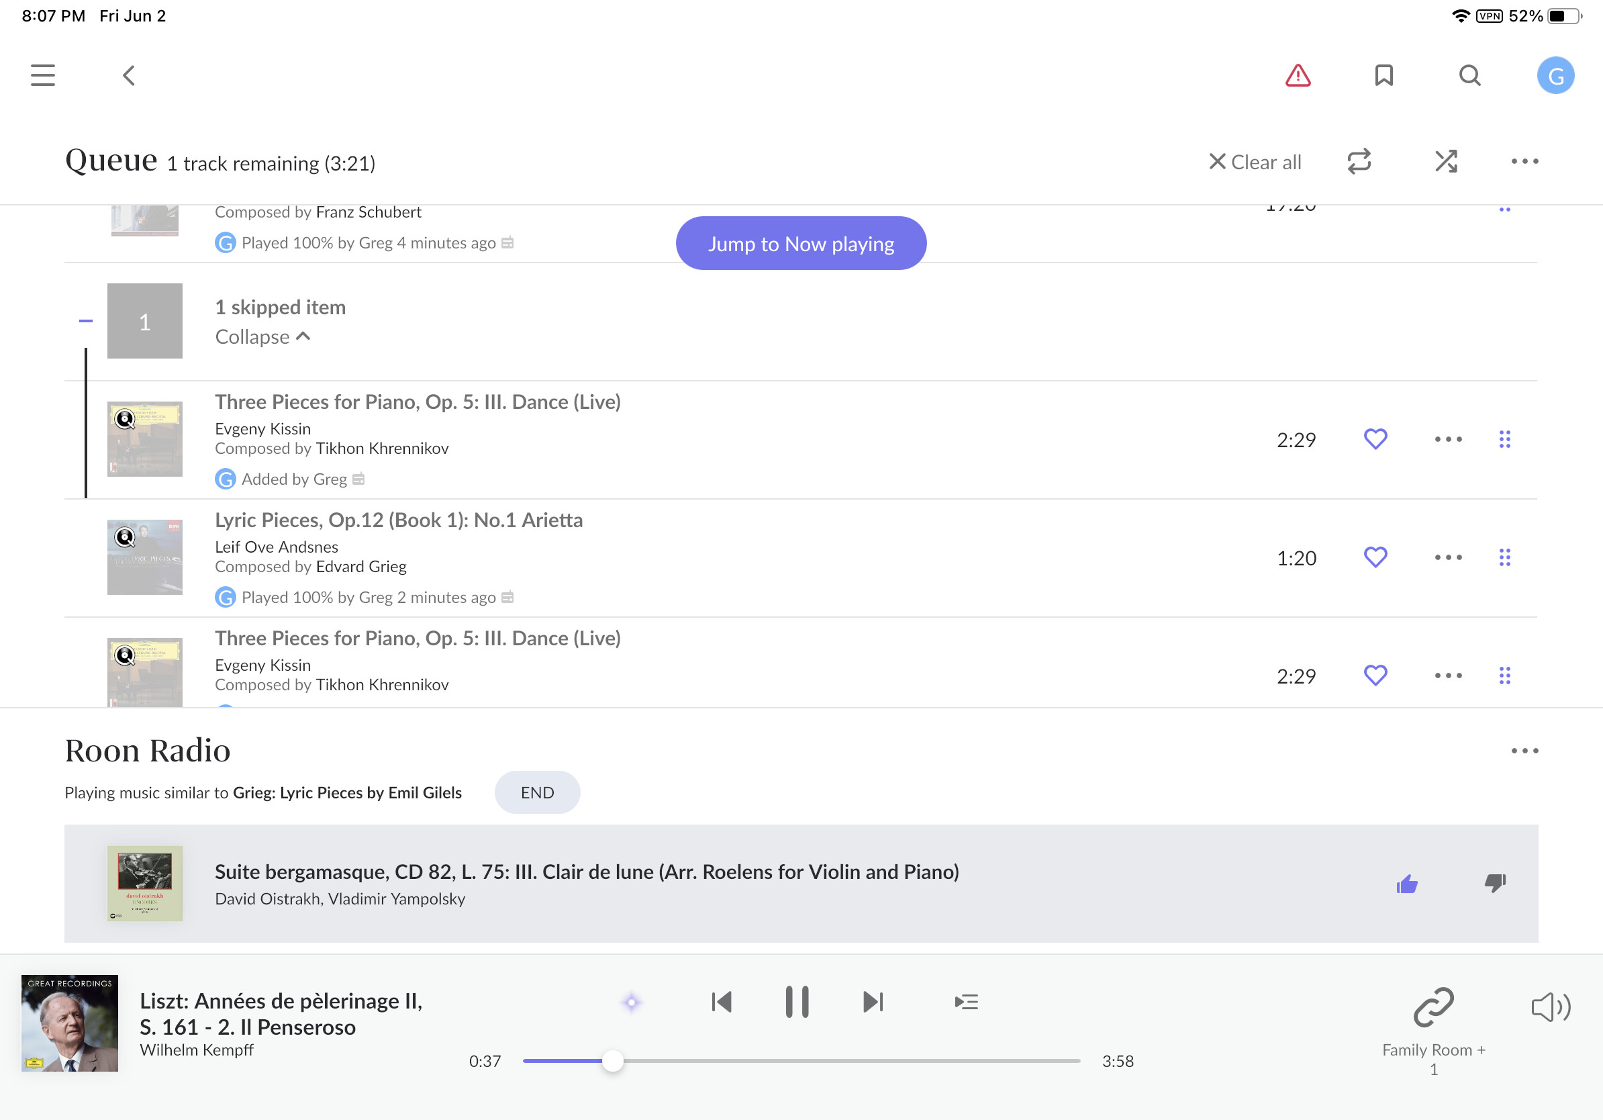
Task: Open play history icon after 'Played 100% by Greg 4 minutes ago'
Action: tap(507, 243)
